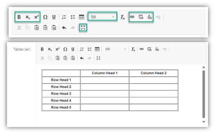
Task: Click the highlighted maximize editor icon in the top toolbar
Action: click(83, 28)
